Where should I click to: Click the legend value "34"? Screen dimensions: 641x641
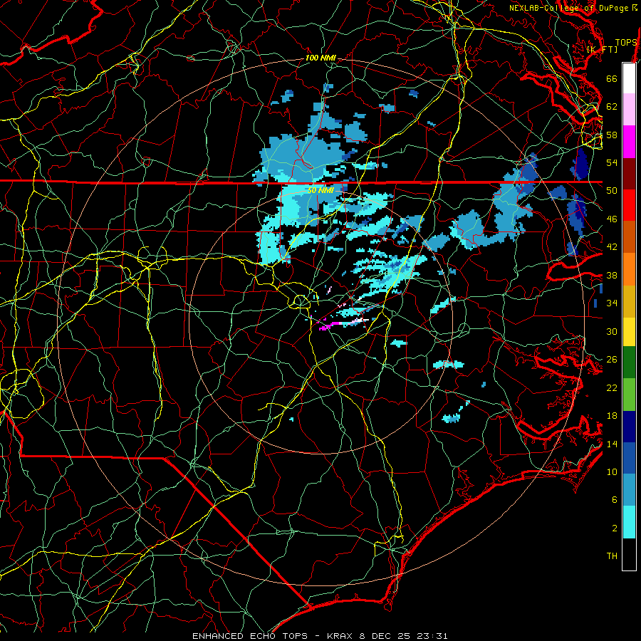pos(612,303)
